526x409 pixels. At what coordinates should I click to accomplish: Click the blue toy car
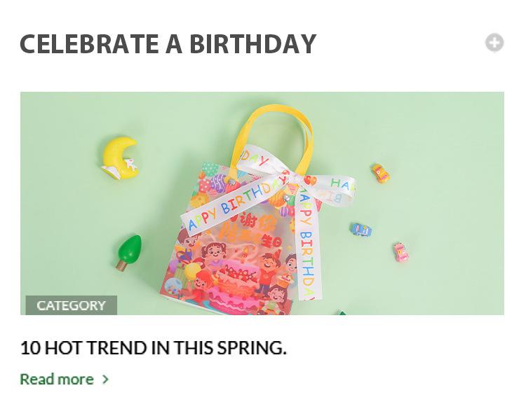pyautogui.click(x=361, y=229)
